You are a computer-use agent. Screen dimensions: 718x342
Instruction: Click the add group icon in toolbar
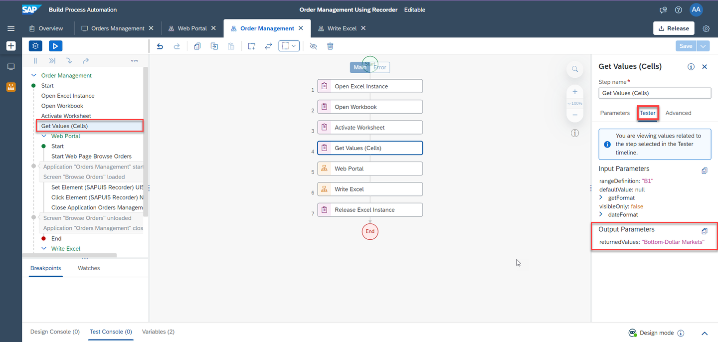point(252,46)
